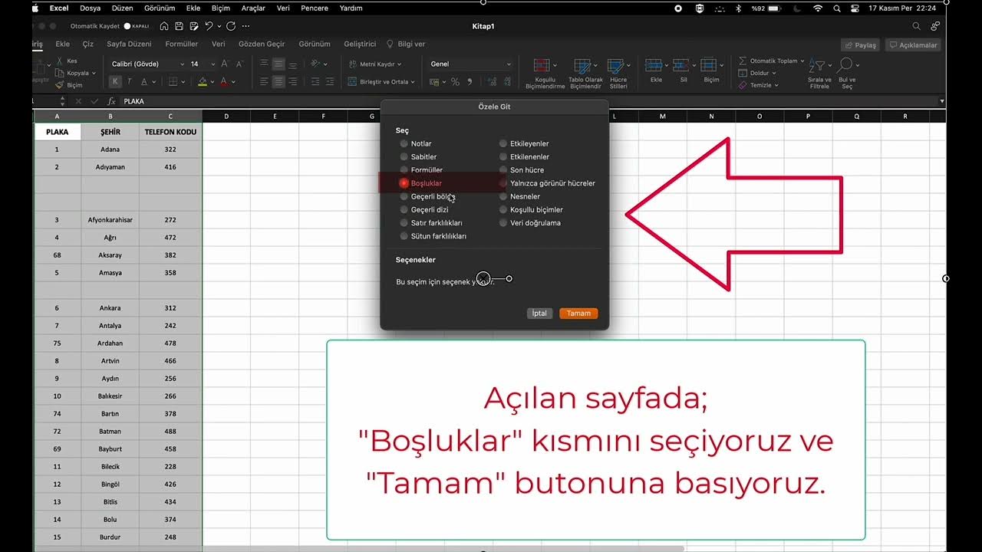This screenshot has height=552, width=982.
Task: Toggle the Otomatik Kaydet autosave switch
Action: 137,26
